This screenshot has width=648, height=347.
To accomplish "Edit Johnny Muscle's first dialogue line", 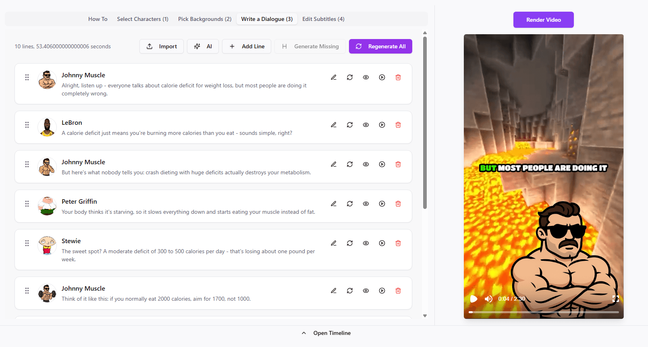I will (x=334, y=77).
